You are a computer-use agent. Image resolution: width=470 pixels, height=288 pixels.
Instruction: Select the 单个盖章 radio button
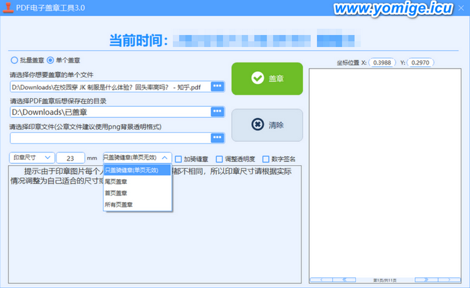click(50, 60)
